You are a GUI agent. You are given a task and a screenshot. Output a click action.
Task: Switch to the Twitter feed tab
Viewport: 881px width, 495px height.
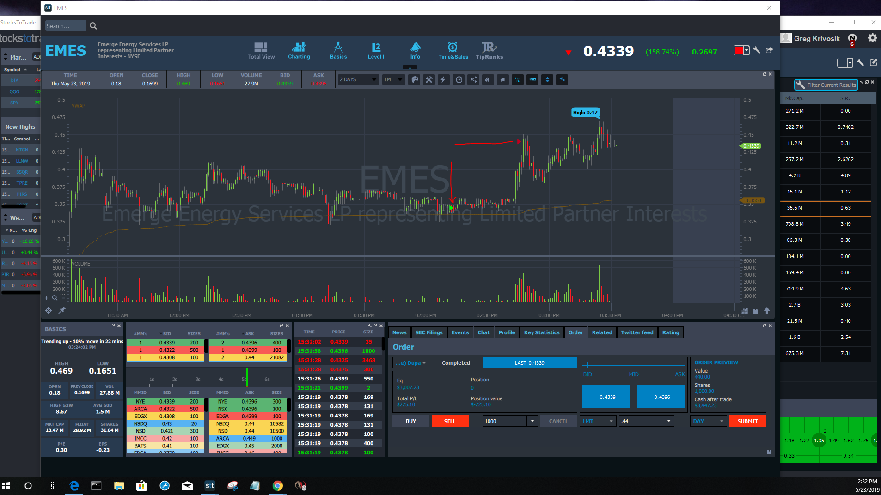(637, 332)
